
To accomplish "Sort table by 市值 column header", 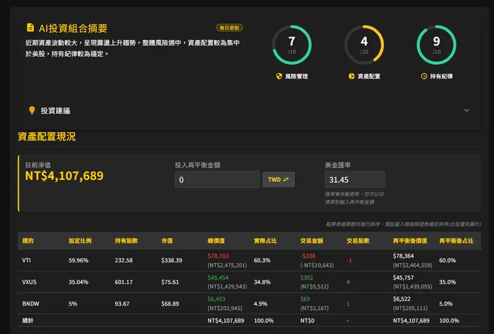I will coord(167,241).
